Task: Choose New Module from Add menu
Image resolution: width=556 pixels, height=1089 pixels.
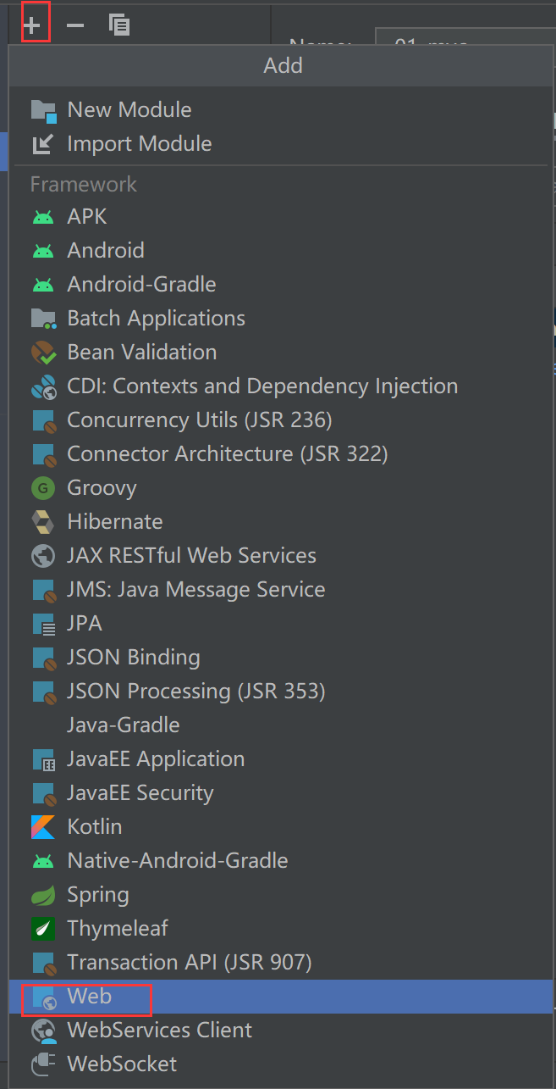Action: point(129,110)
